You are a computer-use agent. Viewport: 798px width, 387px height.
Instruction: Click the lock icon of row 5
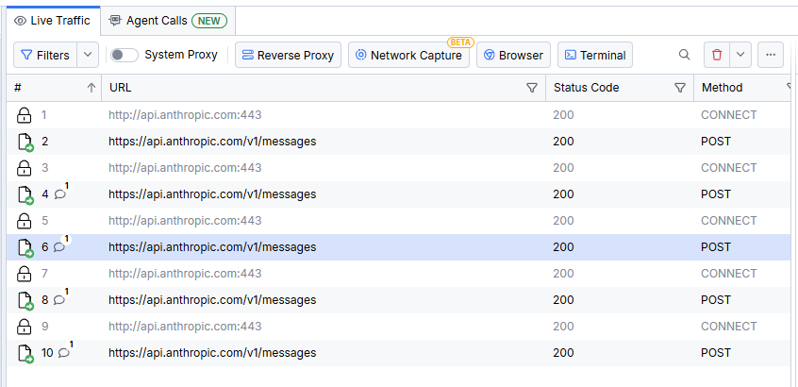pos(24,221)
